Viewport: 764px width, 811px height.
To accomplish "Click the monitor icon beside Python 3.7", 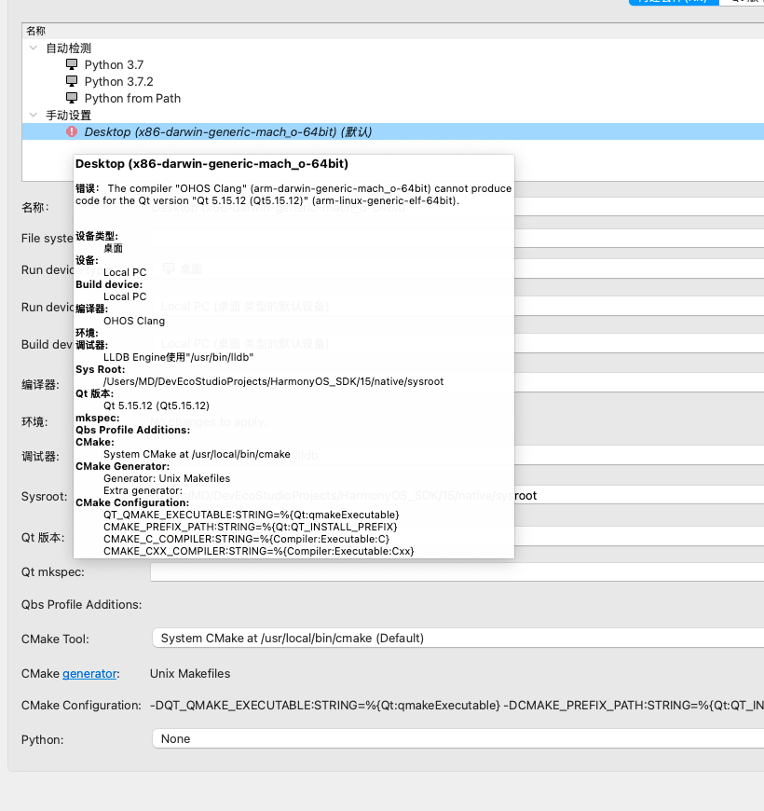I will tap(72, 64).
